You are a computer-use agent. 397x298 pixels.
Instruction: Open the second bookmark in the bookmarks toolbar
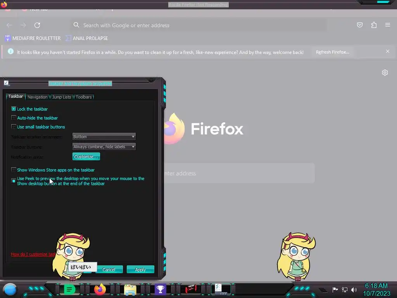coord(86,38)
